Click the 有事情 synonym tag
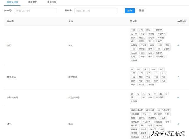Image resolution: width=189 pixels, height=140 pixels. pos(134,45)
